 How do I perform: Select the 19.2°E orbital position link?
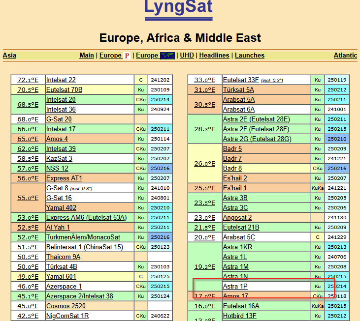click(205, 267)
